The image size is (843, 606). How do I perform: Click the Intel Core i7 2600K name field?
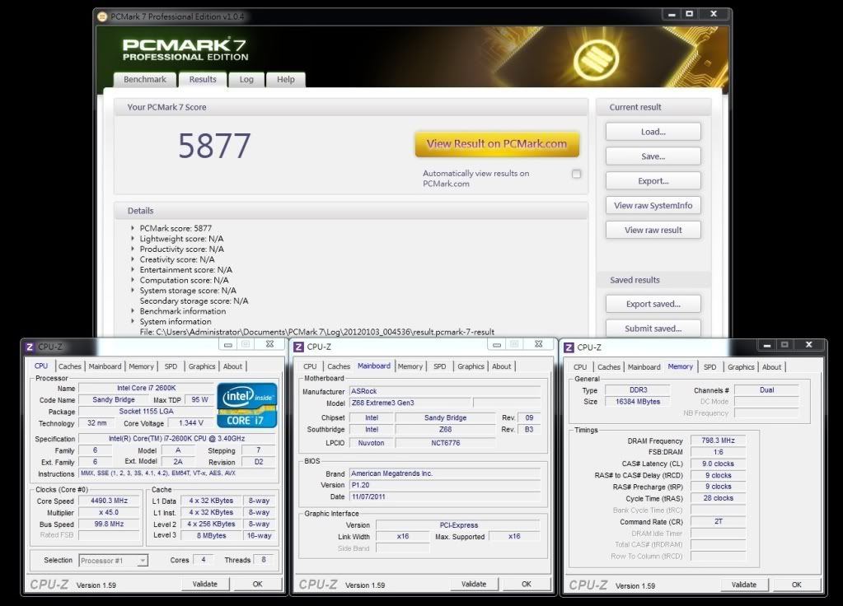click(x=146, y=388)
